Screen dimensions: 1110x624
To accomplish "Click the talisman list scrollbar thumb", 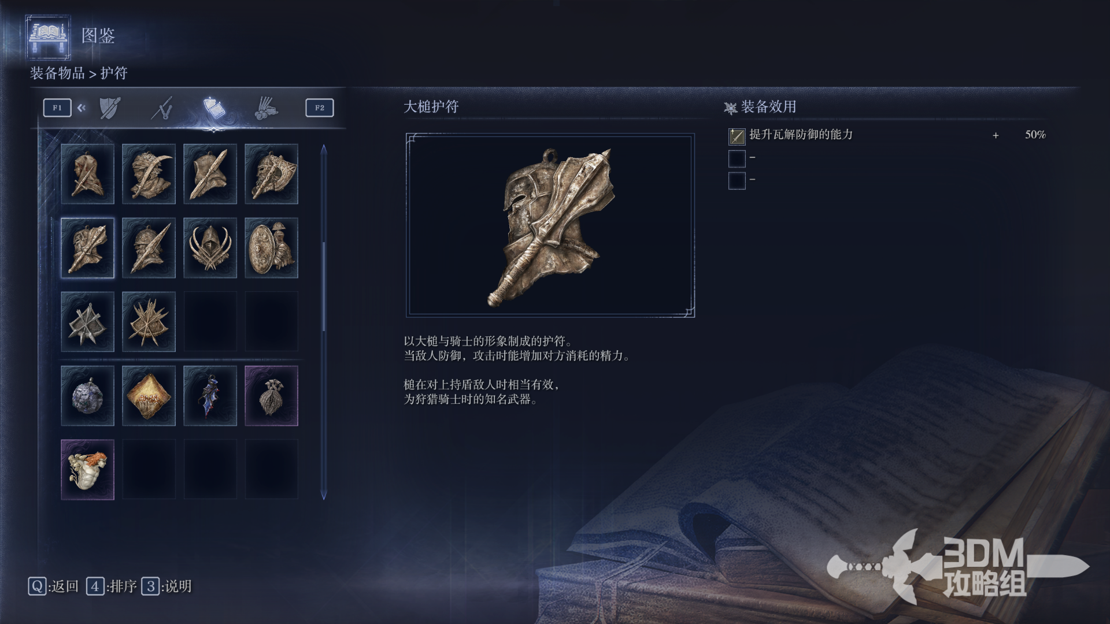I will coord(324,287).
